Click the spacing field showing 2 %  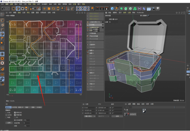click(27, 126)
